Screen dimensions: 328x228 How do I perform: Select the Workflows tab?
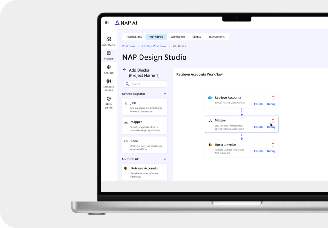tap(156, 37)
